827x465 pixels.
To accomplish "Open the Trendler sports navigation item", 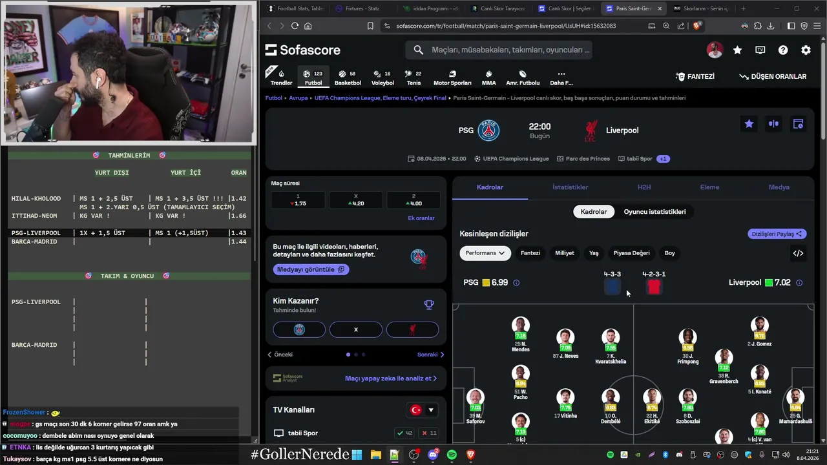I will 281,77.
